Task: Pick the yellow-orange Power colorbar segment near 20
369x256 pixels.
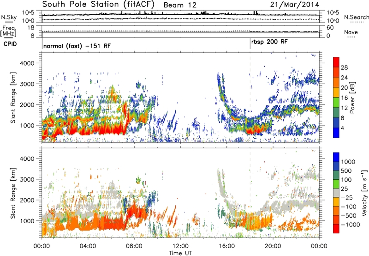Action: pos(336,92)
